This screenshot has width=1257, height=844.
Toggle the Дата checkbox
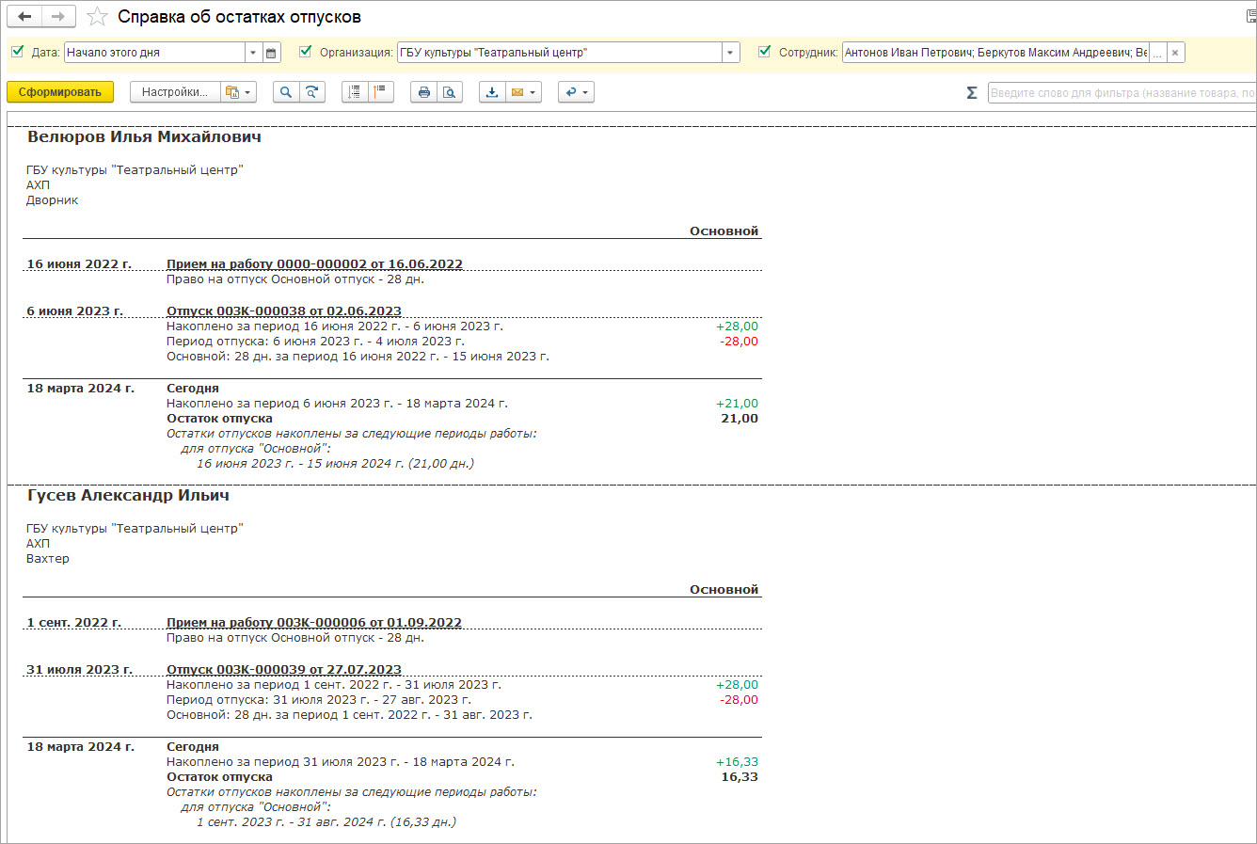click(17, 52)
